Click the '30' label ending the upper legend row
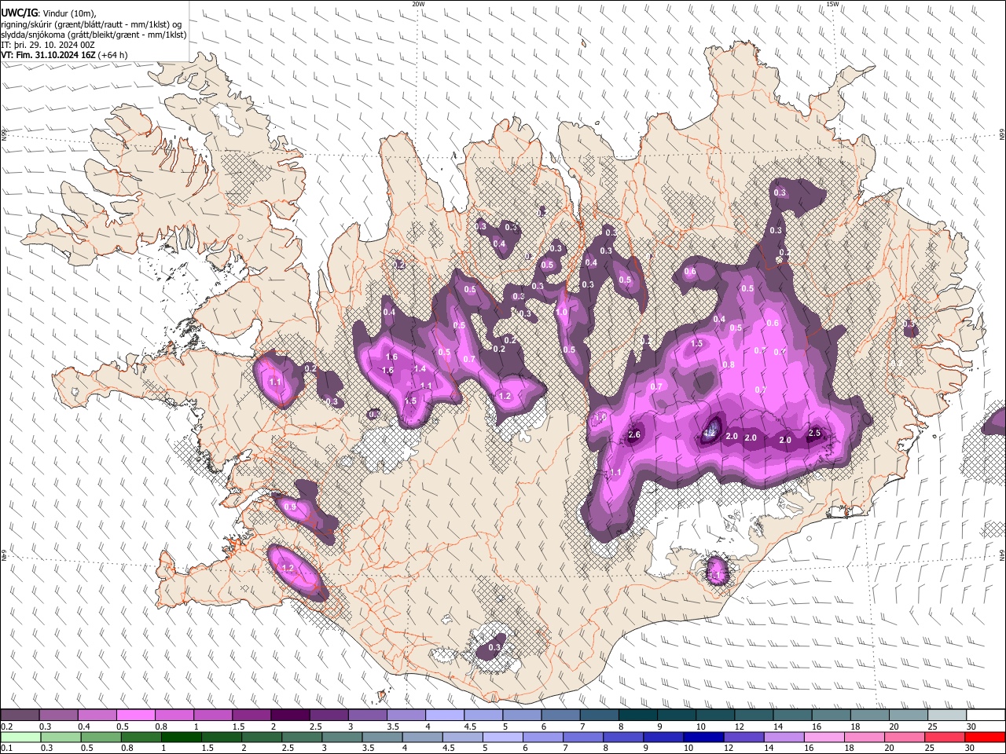 point(971,727)
